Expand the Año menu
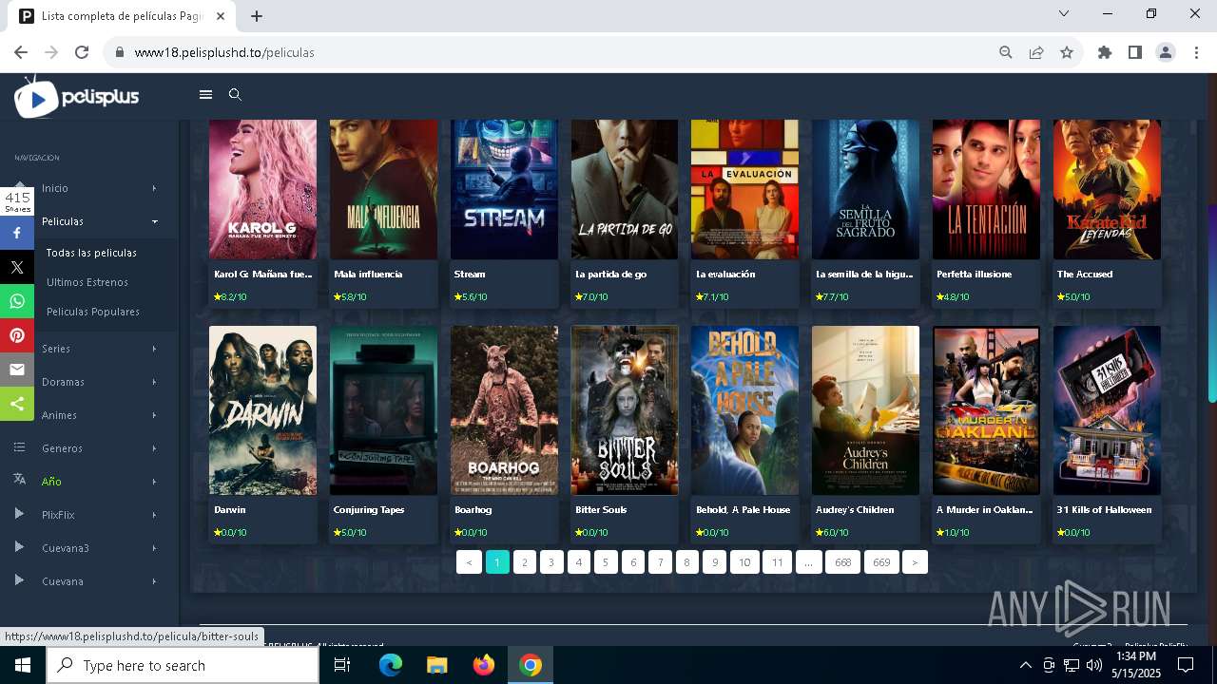 point(89,482)
